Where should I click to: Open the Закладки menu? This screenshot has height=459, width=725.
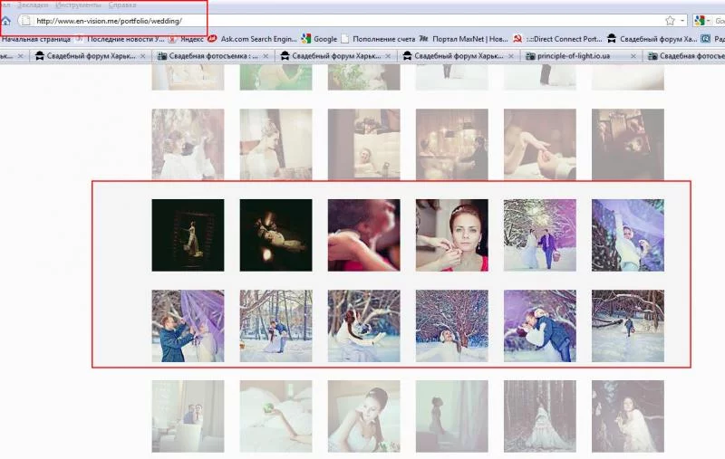pyautogui.click(x=32, y=5)
